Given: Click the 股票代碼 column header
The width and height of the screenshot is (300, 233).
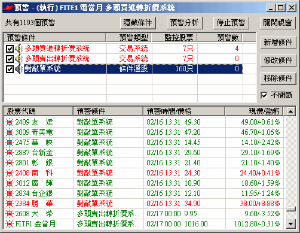Looking at the screenshot, I should coord(38,111).
